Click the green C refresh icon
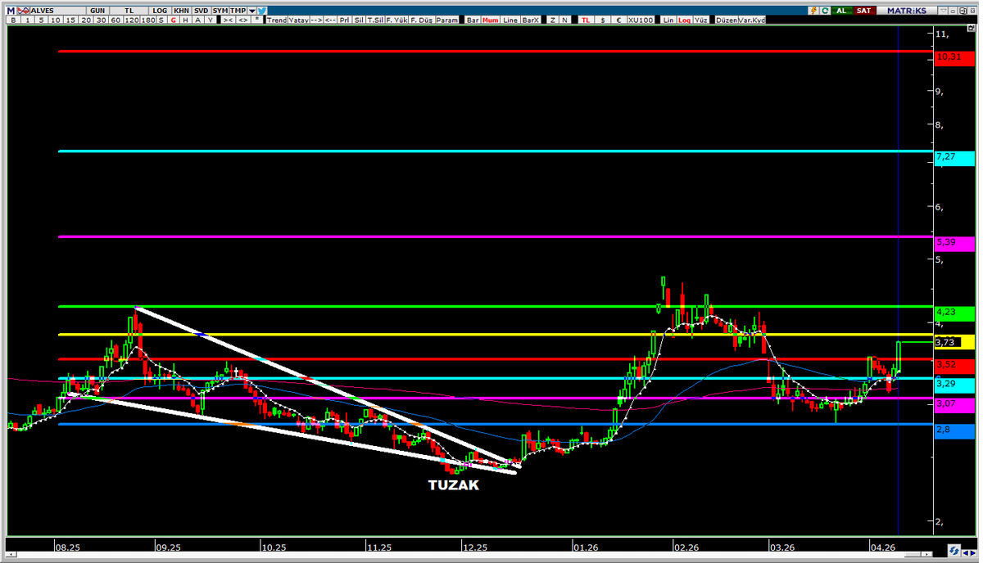983x563 pixels. pyautogui.click(x=826, y=11)
